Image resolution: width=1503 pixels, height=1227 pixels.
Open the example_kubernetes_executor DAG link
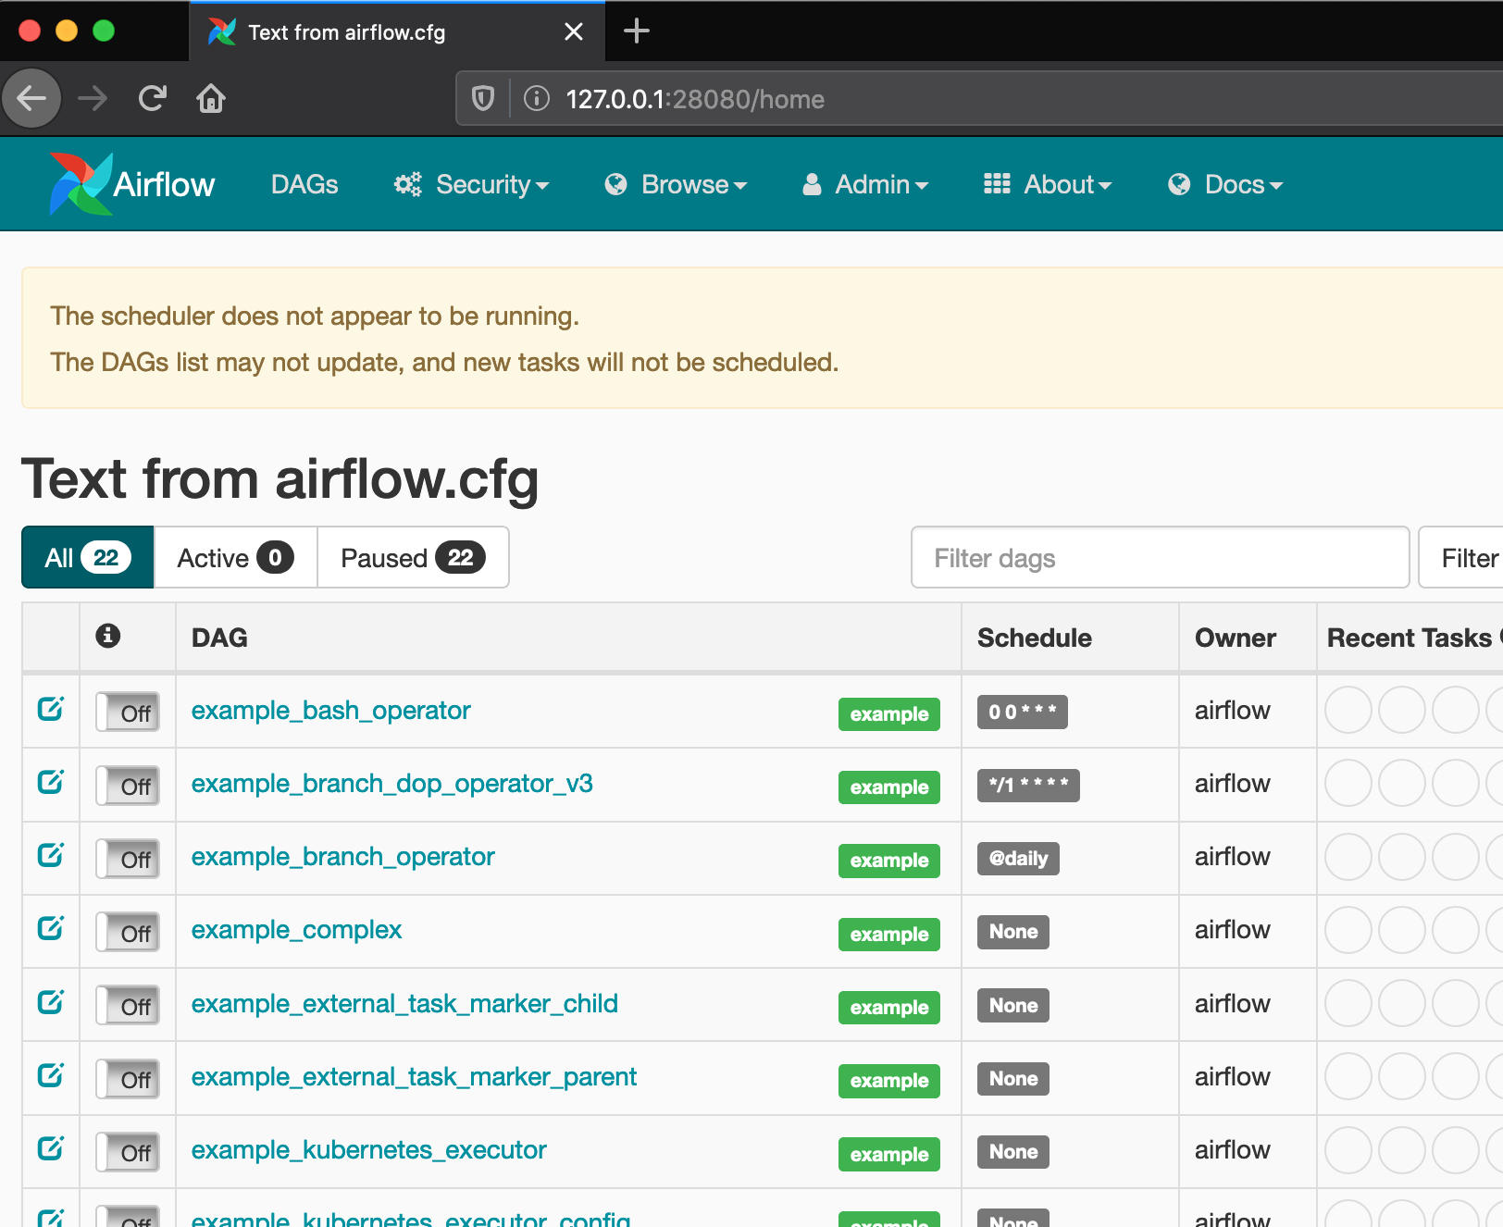click(x=368, y=1149)
